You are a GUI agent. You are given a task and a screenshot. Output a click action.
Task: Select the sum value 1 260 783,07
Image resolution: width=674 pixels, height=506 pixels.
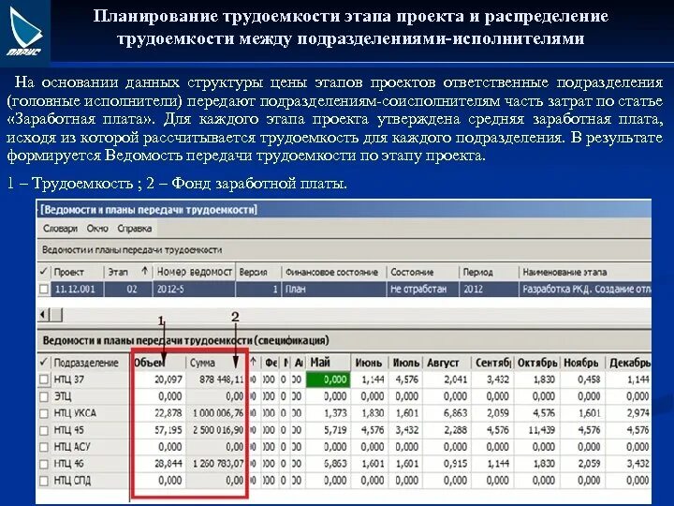218,464
